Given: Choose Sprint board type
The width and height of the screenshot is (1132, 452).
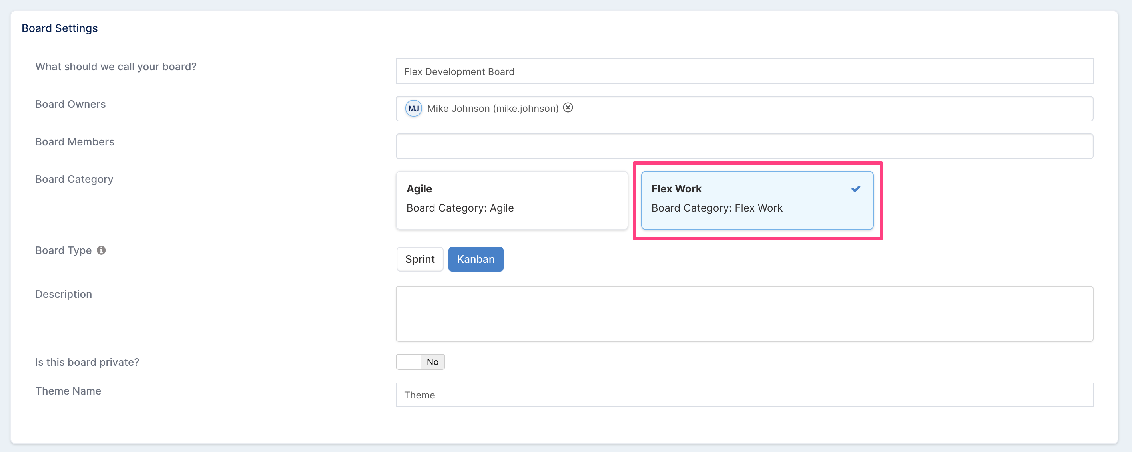Looking at the screenshot, I should click(420, 259).
